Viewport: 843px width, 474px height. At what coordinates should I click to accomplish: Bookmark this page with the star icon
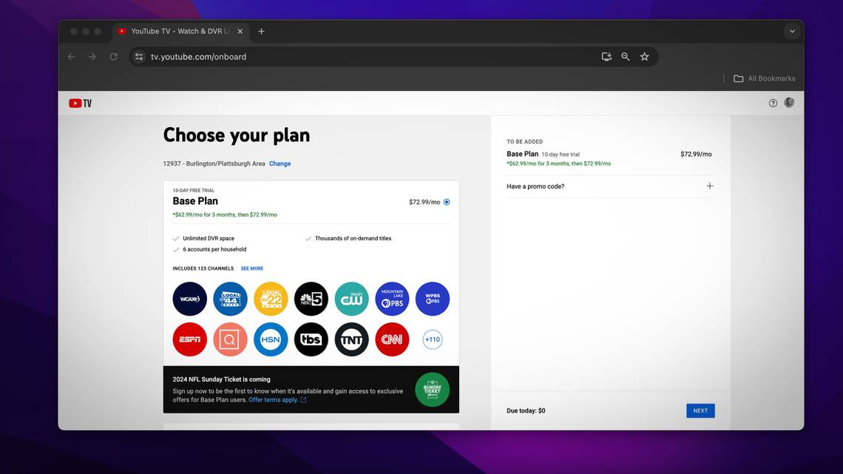pyautogui.click(x=645, y=56)
